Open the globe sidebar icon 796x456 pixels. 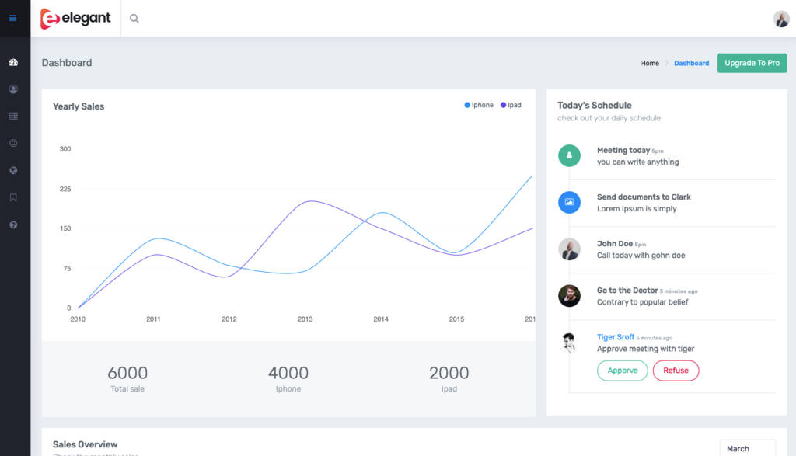click(13, 170)
